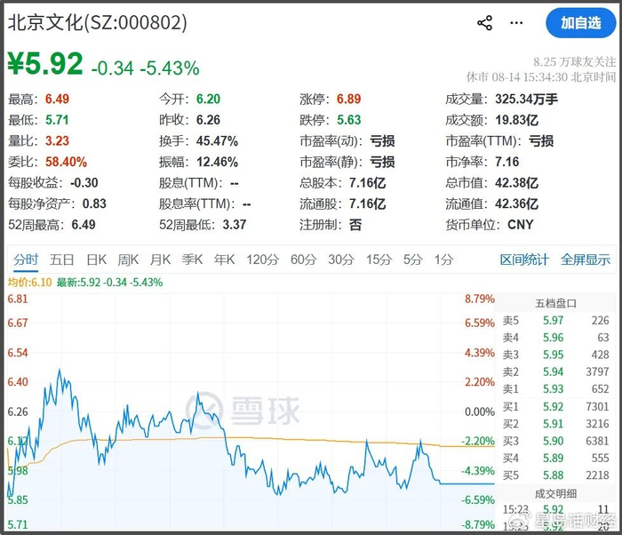This screenshot has height=535, width=622.
Task: Switch to the 30分 interval chart
Action: point(341,260)
